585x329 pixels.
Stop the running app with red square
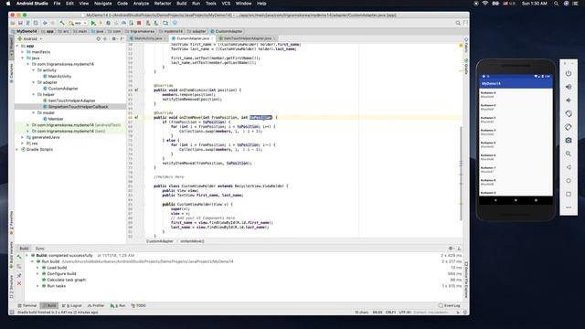139,23
